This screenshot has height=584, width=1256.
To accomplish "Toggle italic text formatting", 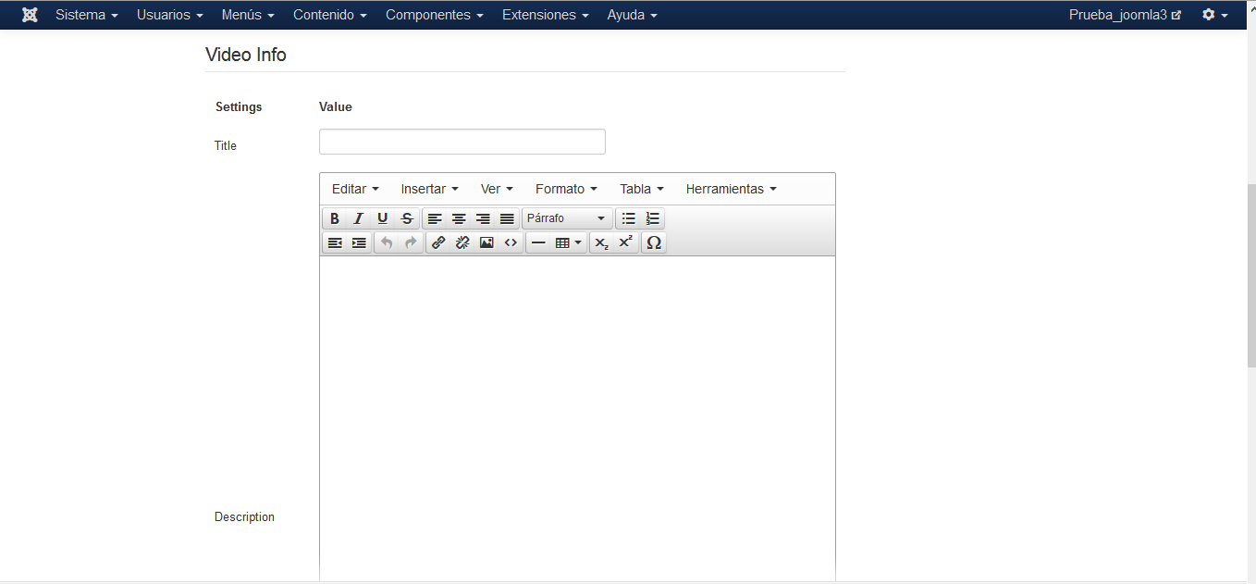I will pyautogui.click(x=359, y=219).
